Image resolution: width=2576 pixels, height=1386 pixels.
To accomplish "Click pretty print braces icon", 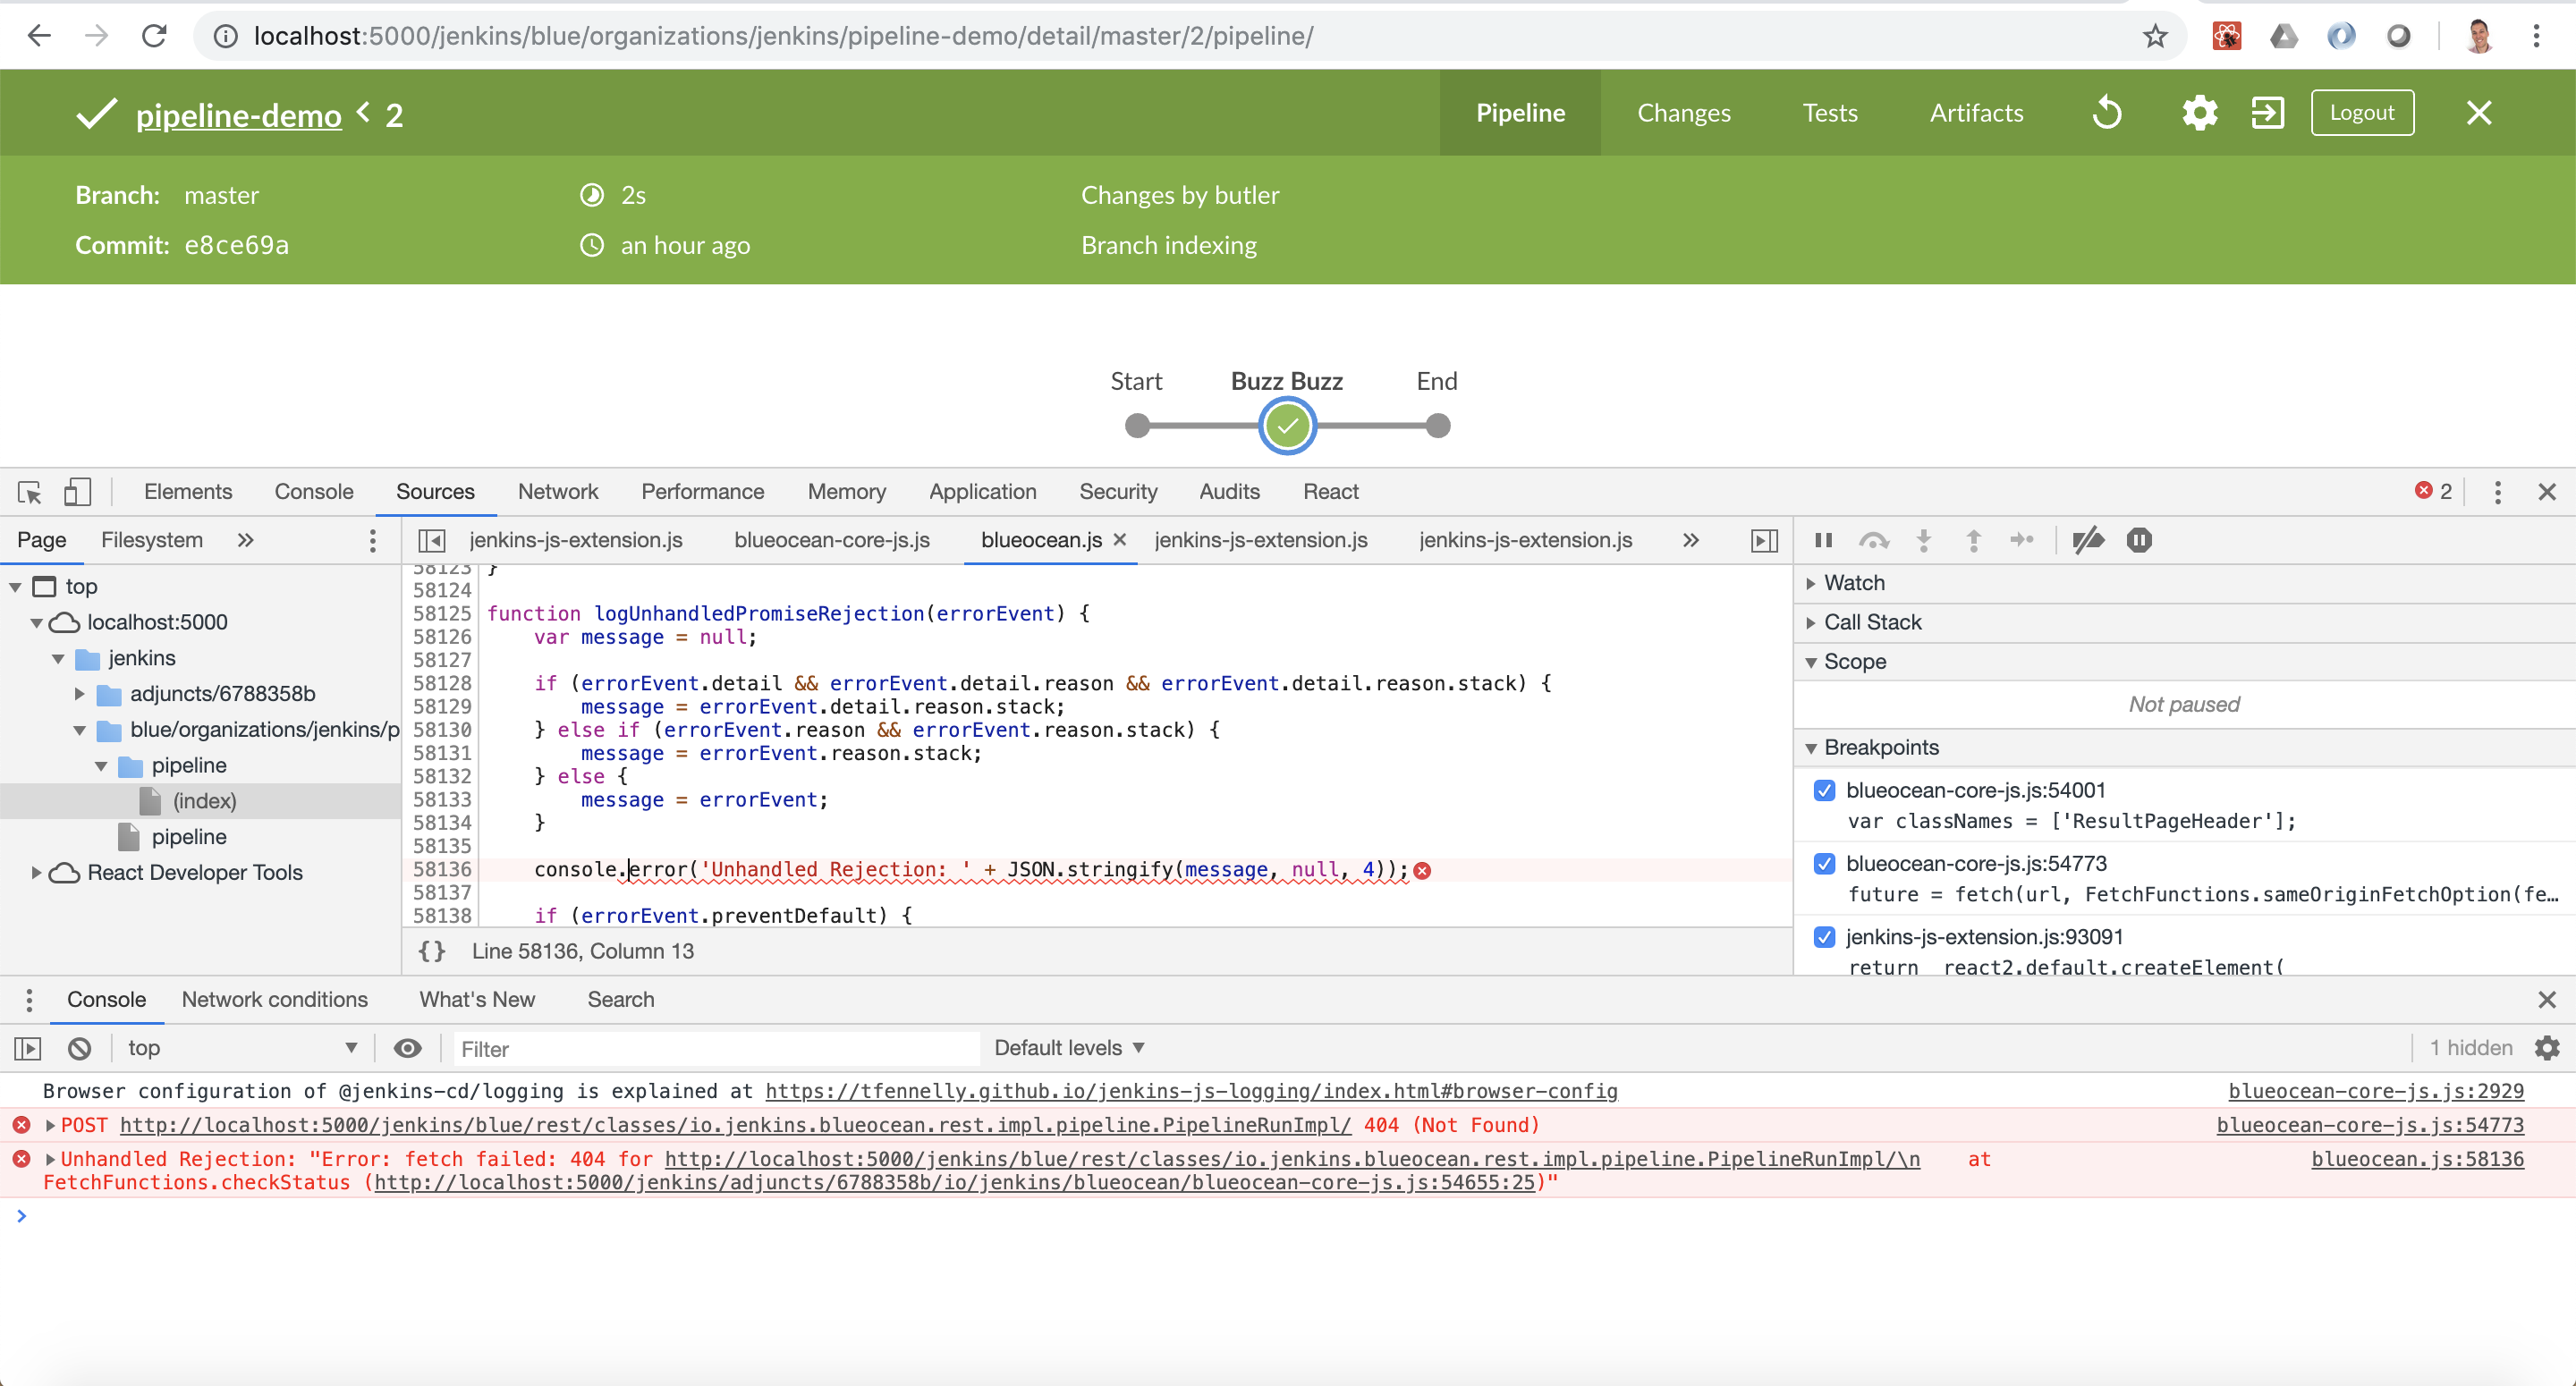I will pyautogui.click(x=432, y=951).
